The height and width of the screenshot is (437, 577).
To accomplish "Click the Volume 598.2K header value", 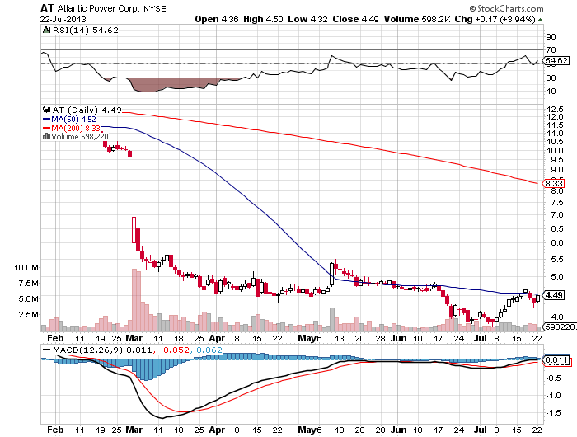I will (417, 19).
